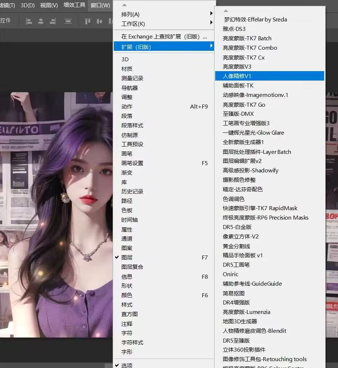Toggle the checked 选项 menu item
338x368 pixels.
(x=127, y=365)
